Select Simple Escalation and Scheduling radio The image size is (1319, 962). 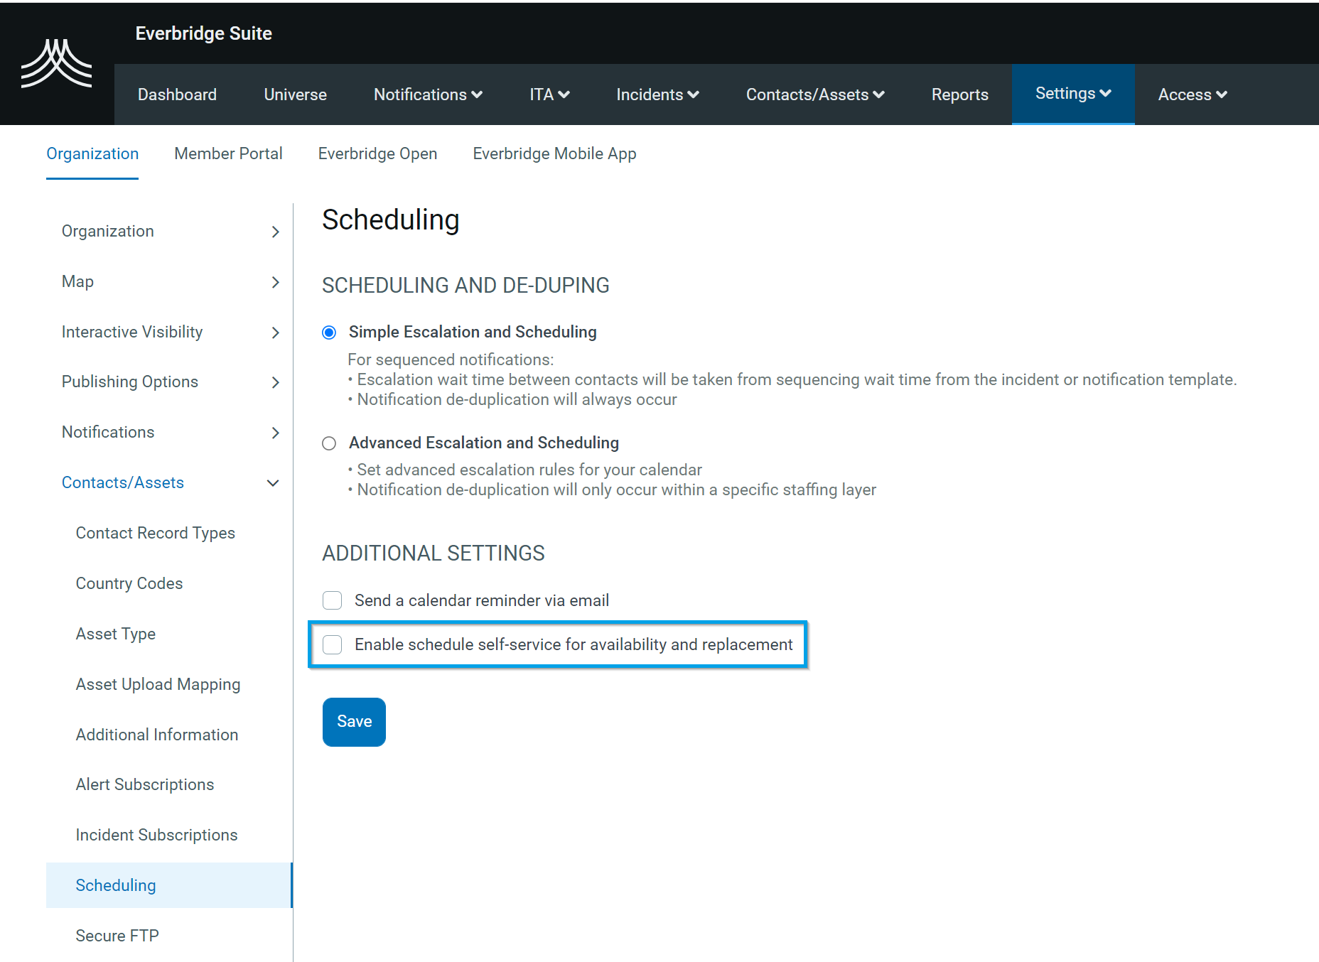(x=329, y=333)
